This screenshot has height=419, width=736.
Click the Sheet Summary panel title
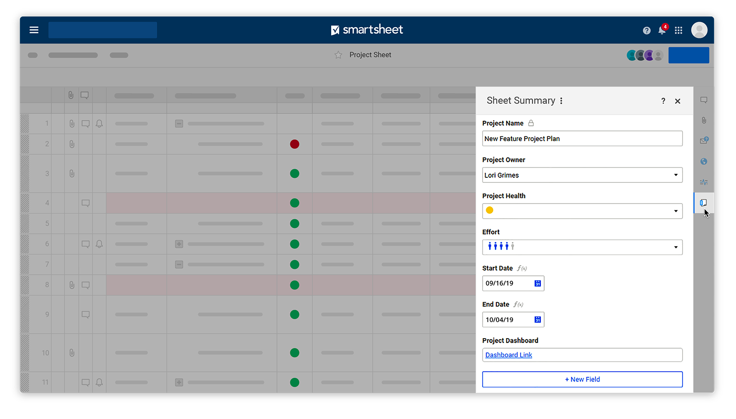click(521, 101)
